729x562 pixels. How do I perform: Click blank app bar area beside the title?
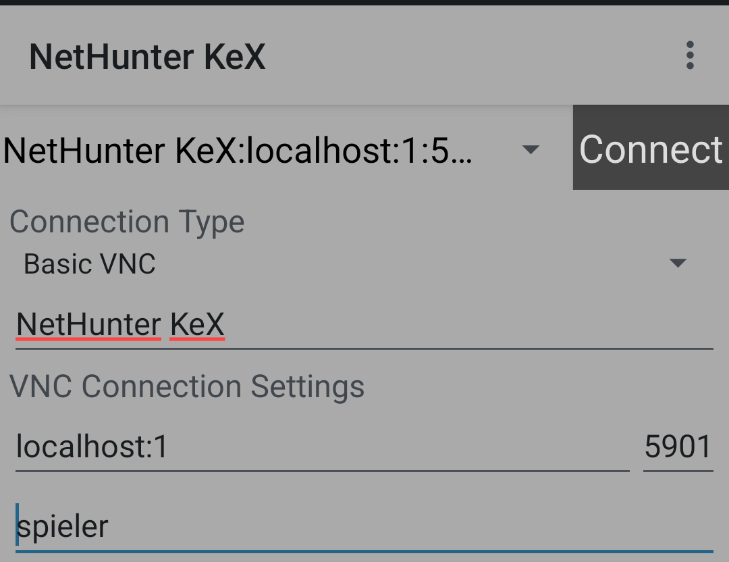473,57
